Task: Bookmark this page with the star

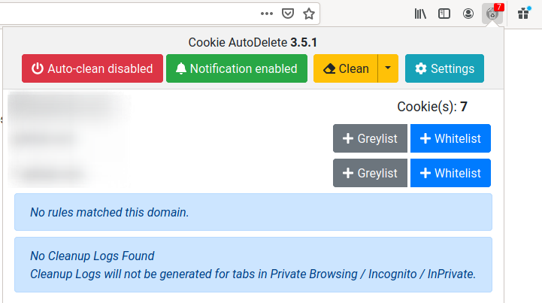Action: (x=308, y=13)
